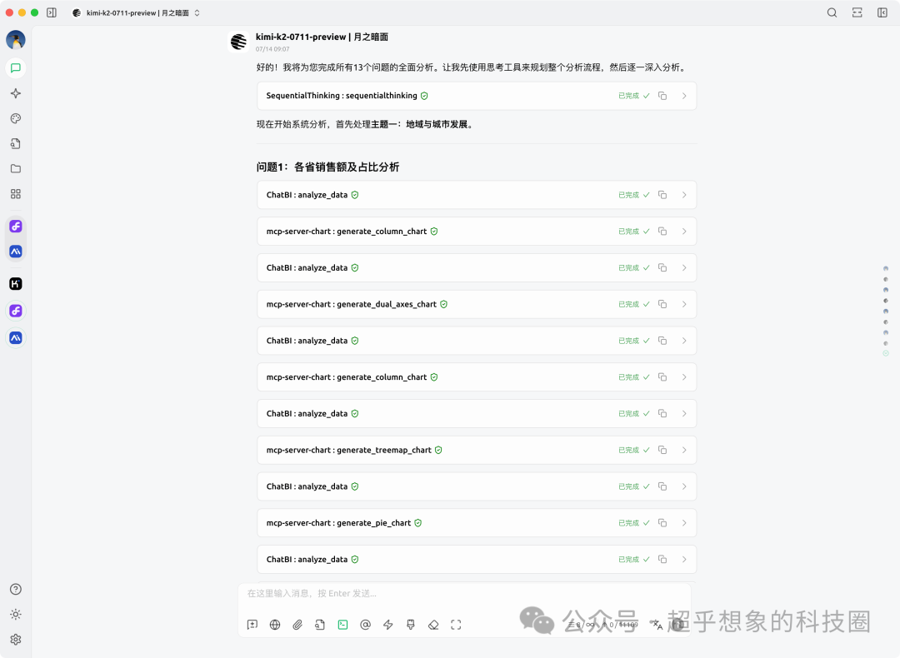Click the translate icon in input bar
900x658 pixels.
(x=657, y=625)
